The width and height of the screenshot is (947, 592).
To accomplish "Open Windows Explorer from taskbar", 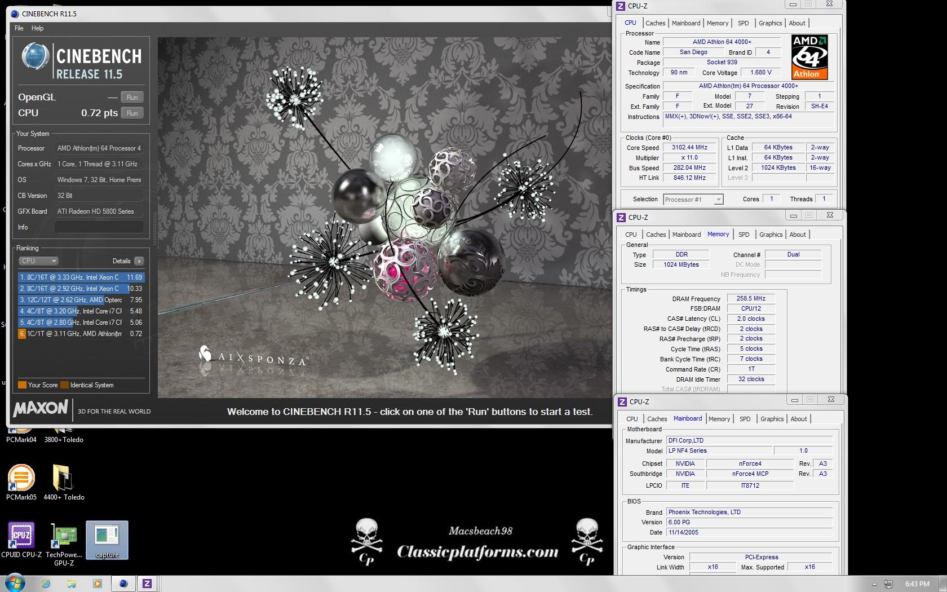I will pos(71,584).
